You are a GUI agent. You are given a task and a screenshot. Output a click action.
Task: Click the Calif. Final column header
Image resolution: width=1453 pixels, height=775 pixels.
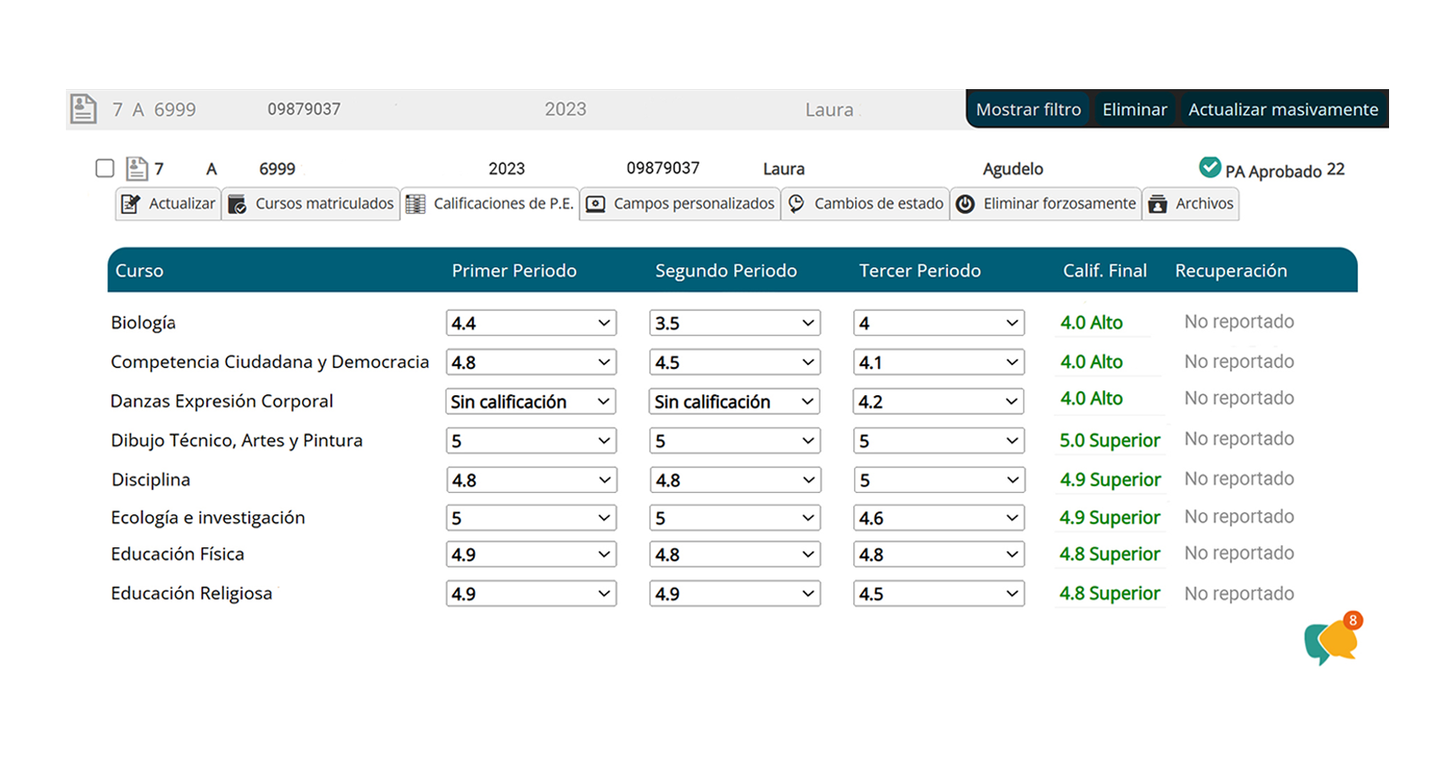pos(1104,270)
